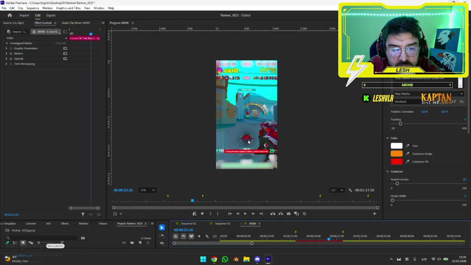471x265 pixels.
Task: Switch to the History tab
Action: pyautogui.click(x=103, y=223)
